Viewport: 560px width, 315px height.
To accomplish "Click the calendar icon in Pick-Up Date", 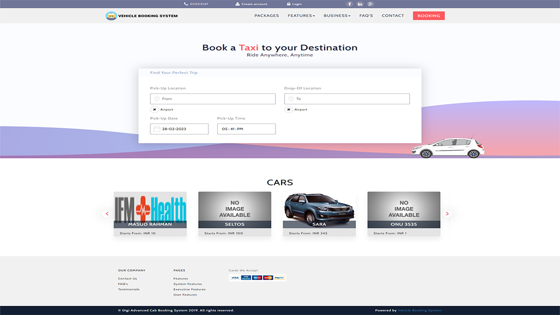I will tap(157, 129).
